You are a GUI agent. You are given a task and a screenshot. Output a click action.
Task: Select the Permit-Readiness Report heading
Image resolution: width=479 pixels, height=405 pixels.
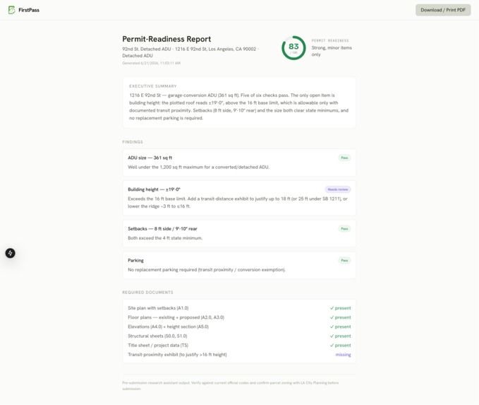(166, 39)
